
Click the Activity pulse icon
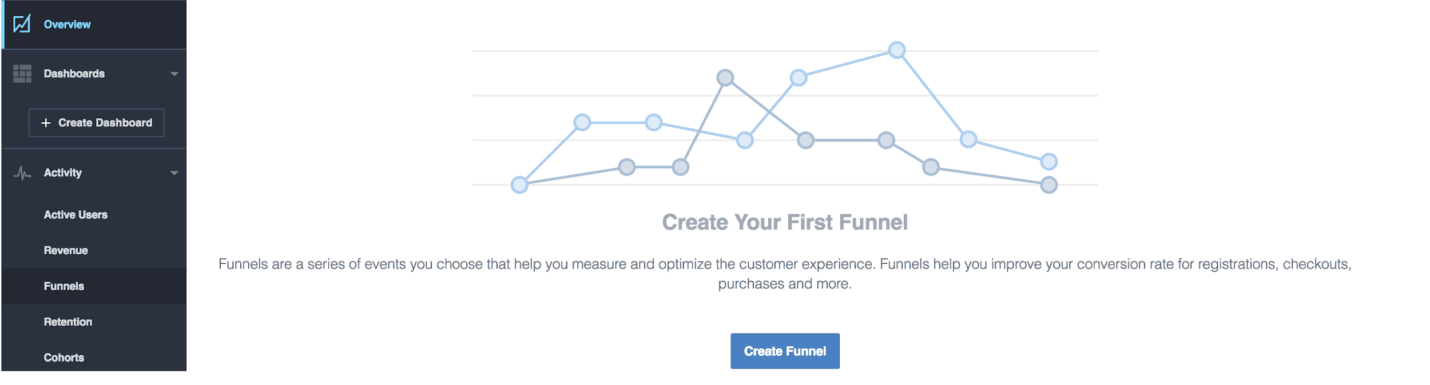22,173
